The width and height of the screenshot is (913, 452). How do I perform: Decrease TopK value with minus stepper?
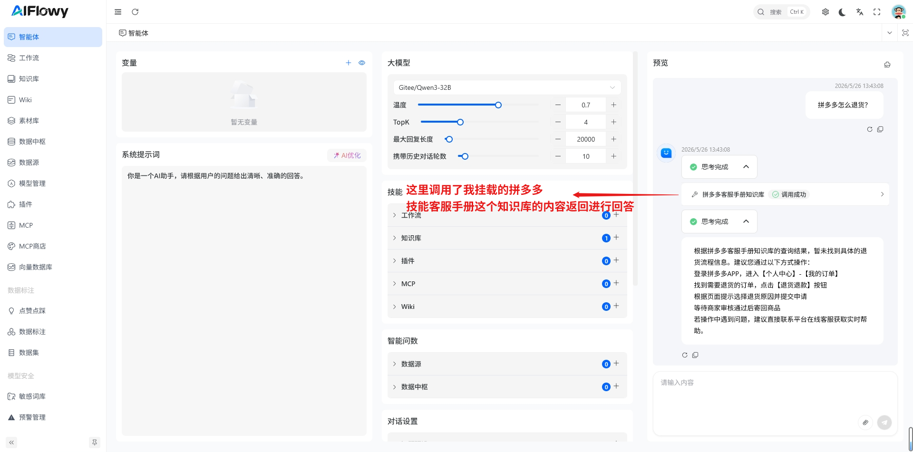(558, 122)
